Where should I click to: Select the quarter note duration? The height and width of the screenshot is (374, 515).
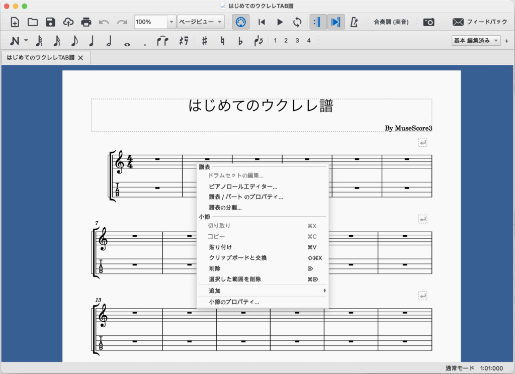click(92, 41)
